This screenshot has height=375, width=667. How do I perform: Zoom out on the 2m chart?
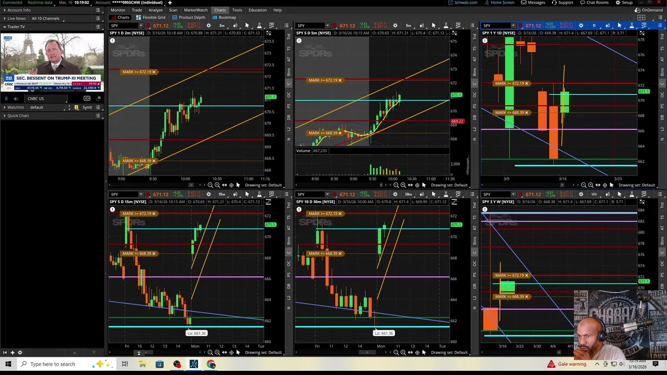click(210, 185)
